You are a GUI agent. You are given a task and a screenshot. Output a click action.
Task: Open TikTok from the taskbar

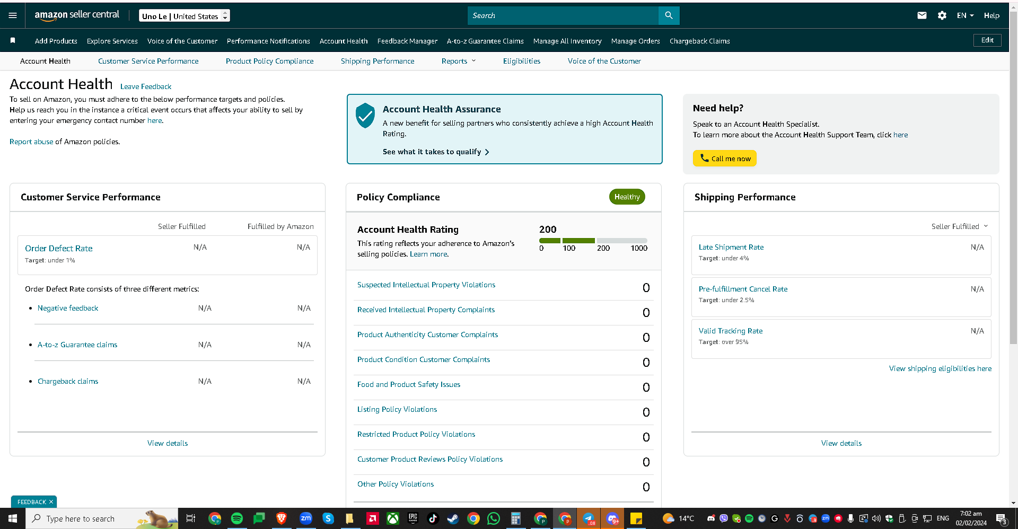[433, 518]
